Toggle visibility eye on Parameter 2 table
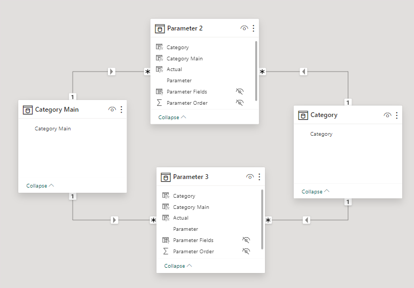 244,28
